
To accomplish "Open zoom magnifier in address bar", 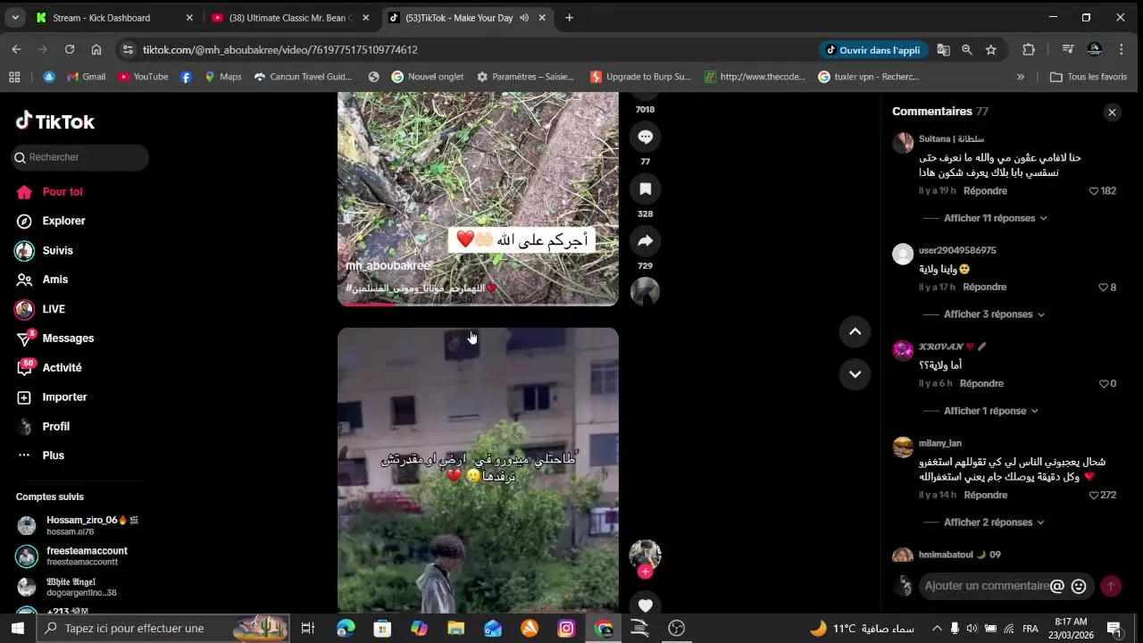I will (x=967, y=50).
